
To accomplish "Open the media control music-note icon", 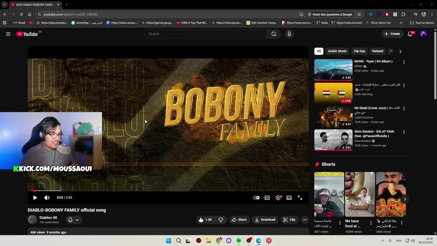I will (x=415, y=14).
